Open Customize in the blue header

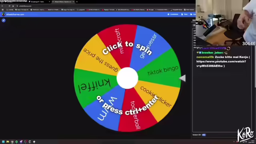[173, 14]
